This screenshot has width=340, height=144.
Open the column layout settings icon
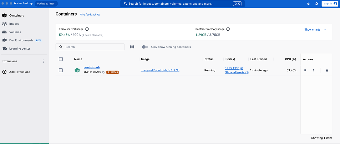[132, 47]
